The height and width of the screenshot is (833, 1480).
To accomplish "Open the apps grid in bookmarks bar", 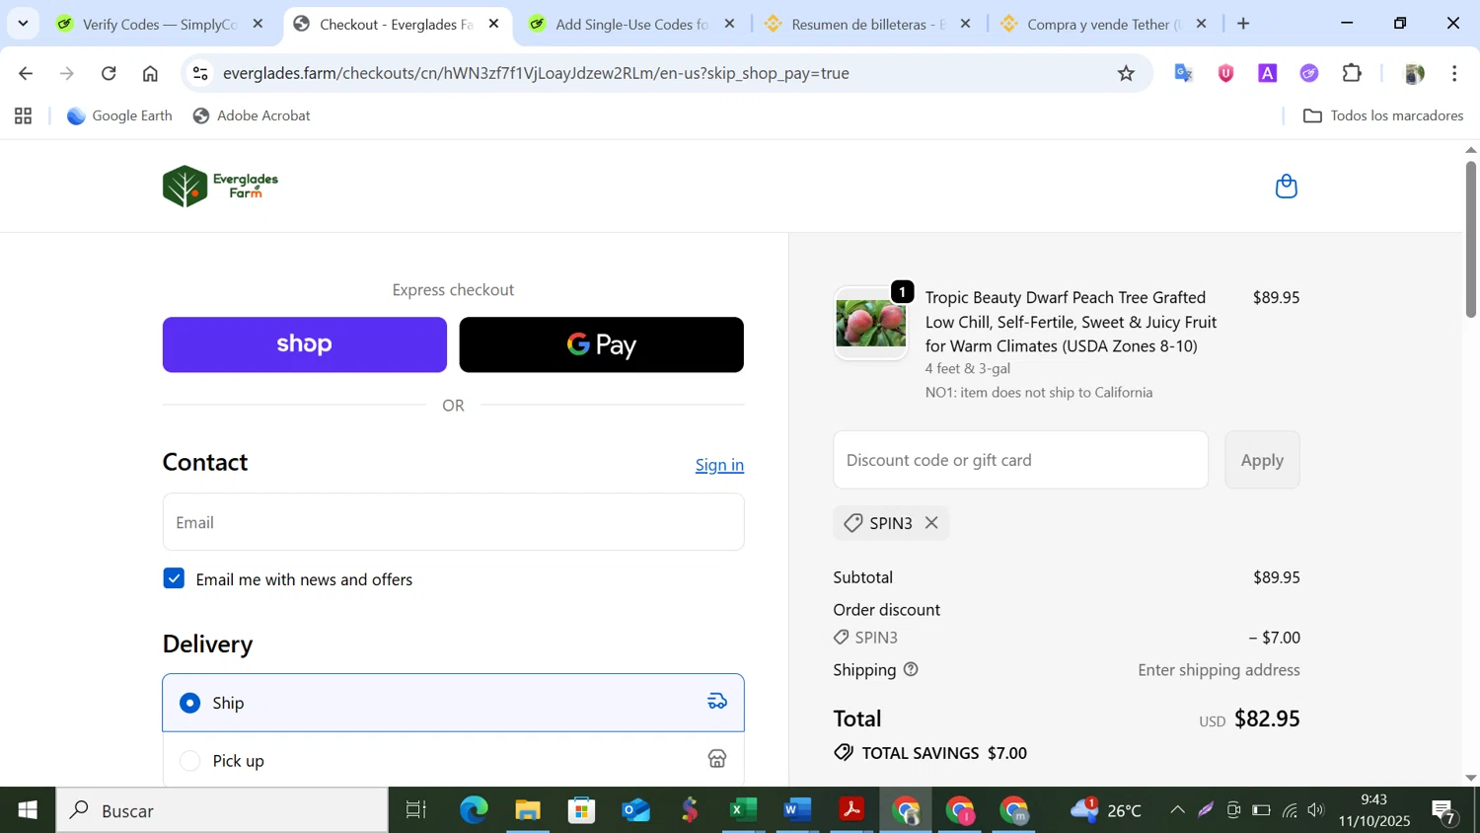I will 24,116.
